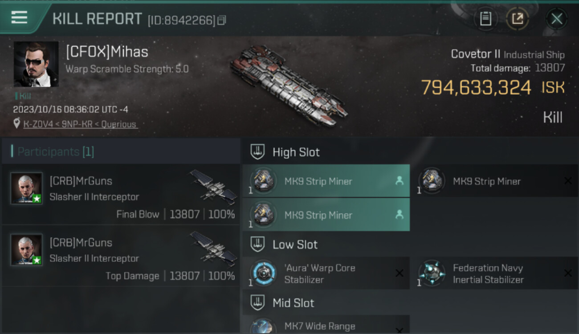Screen dimensions: 579x334
Task: Open the hamburger menu icon
Action: tap(19, 17)
